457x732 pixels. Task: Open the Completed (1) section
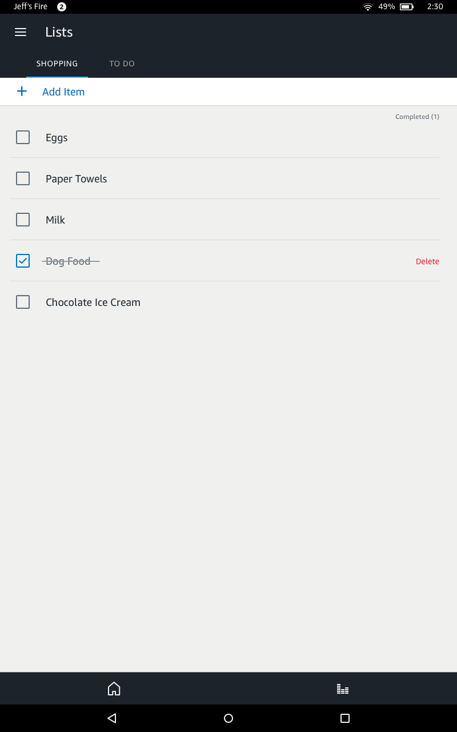417,116
